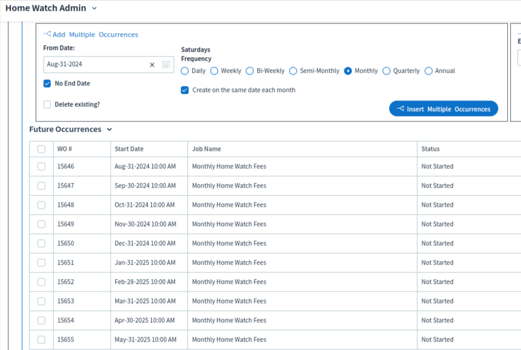Screen dimensions: 521x350
Task: Check the box for work order 15651
Action: [41, 262]
